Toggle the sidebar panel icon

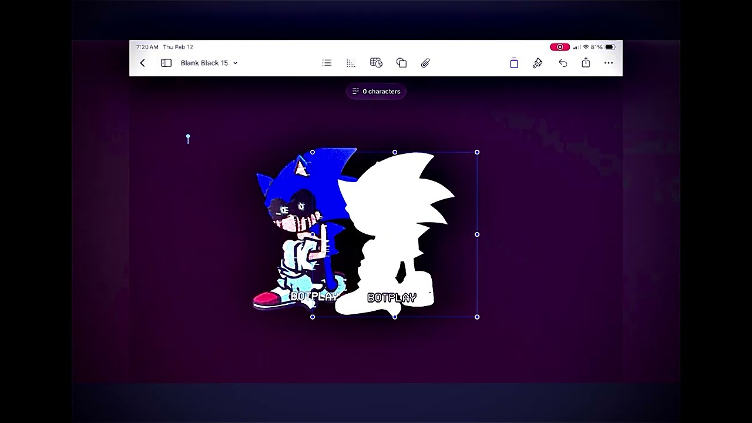[x=166, y=63]
